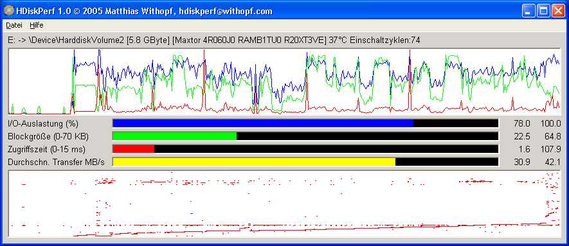Click the Blockgröße (0-70 KB) label

pos(48,137)
